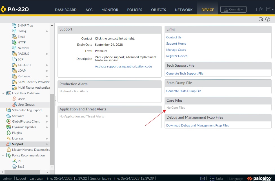This screenshot has width=275, height=181.
Task: Open the help question-mark icon
Action: click(x=267, y=19)
